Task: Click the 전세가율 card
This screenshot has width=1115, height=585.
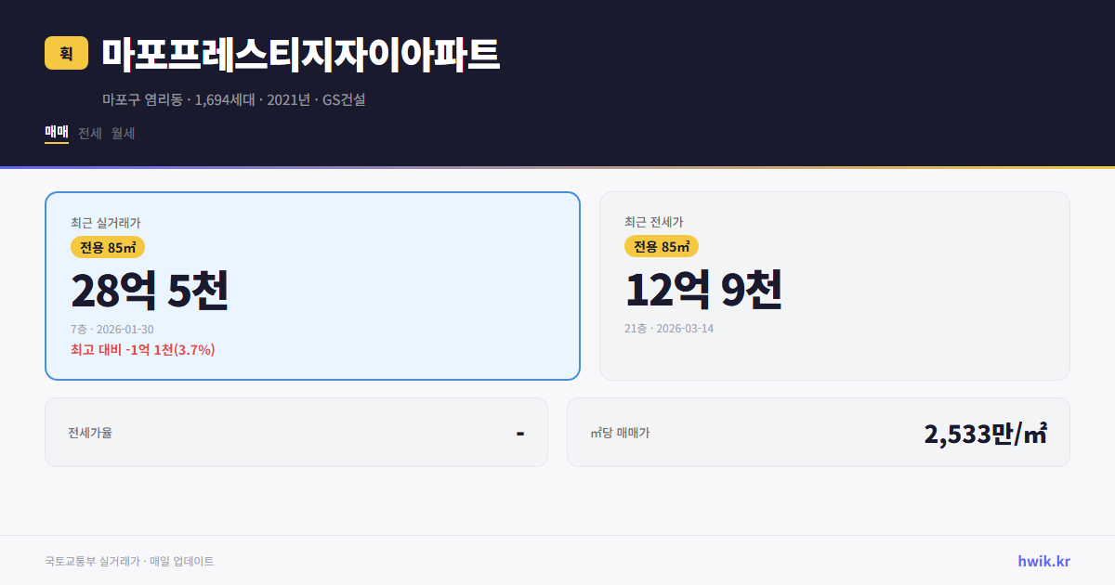Action: point(296,432)
